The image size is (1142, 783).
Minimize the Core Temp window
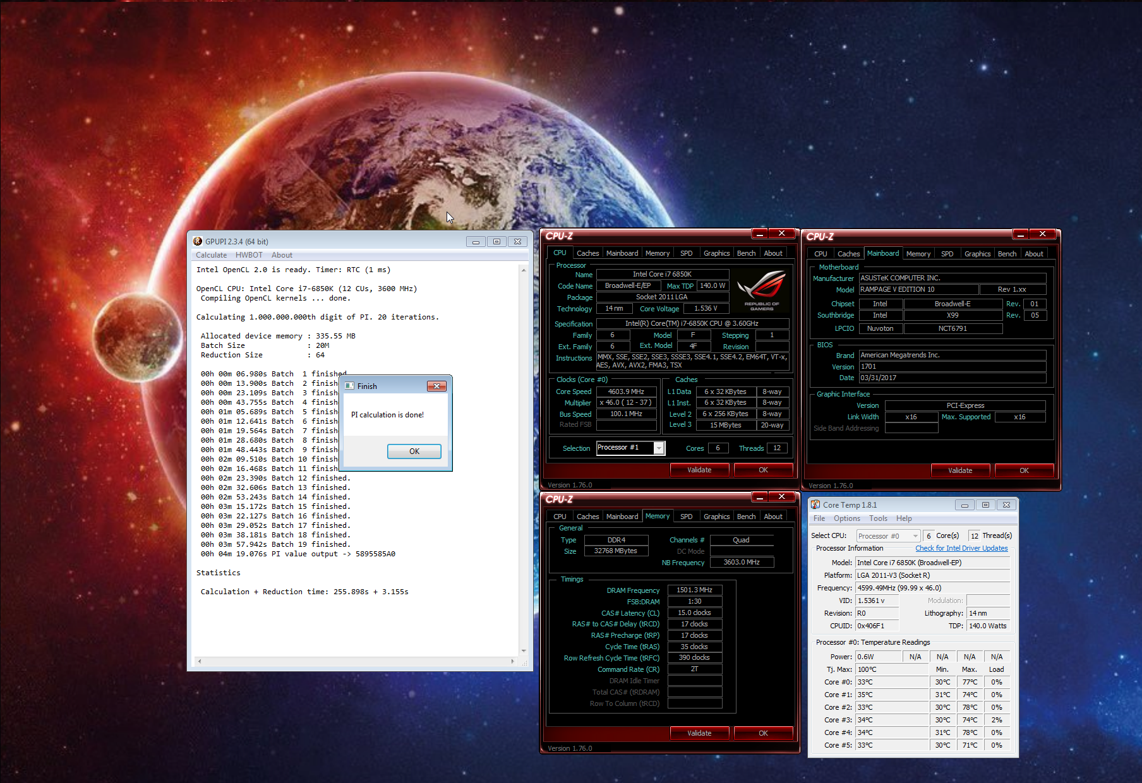965,505
